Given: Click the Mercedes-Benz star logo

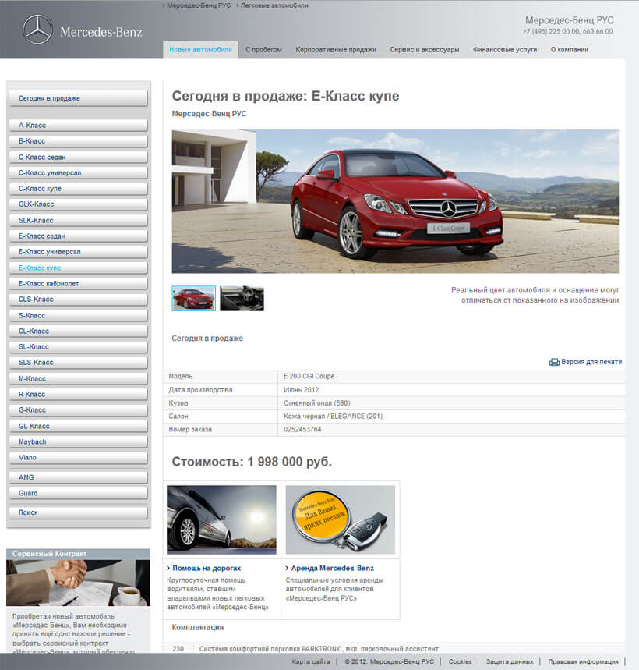Looking at the screenshot, I should [x=37, y=30].
